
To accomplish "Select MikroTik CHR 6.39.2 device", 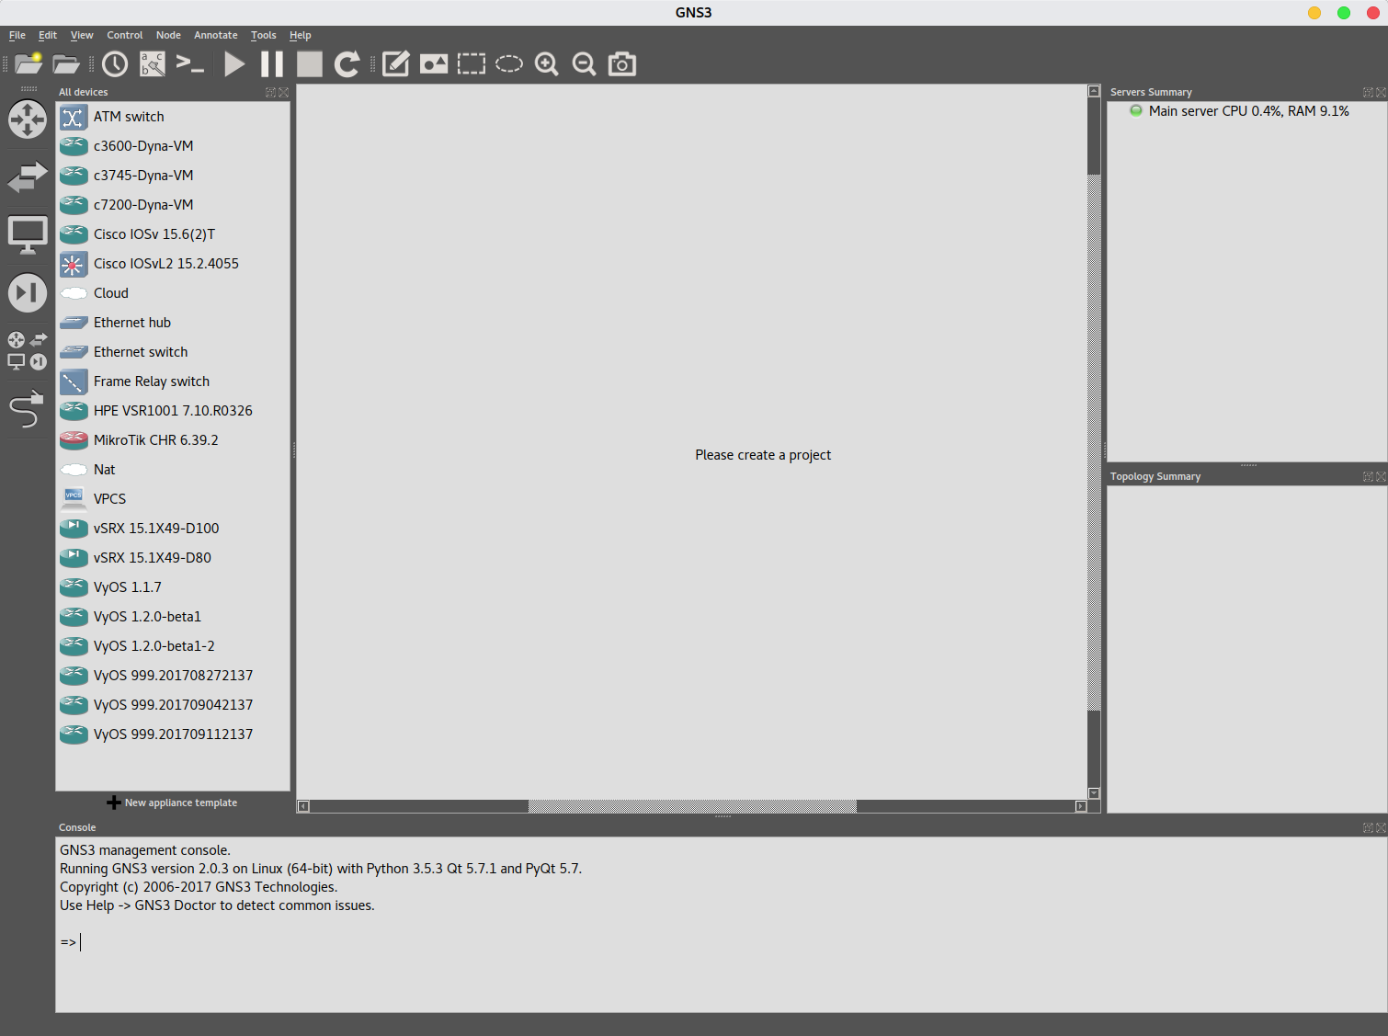I will [173, 440].
